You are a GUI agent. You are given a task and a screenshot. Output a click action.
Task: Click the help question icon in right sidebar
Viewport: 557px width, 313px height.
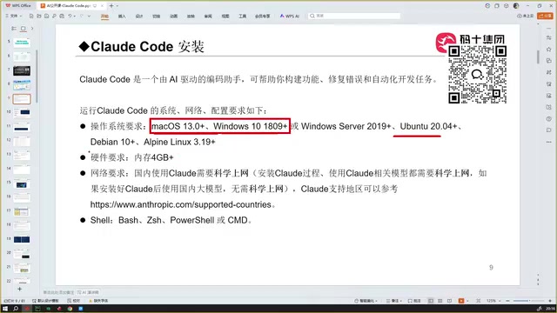tap(549, 118)
